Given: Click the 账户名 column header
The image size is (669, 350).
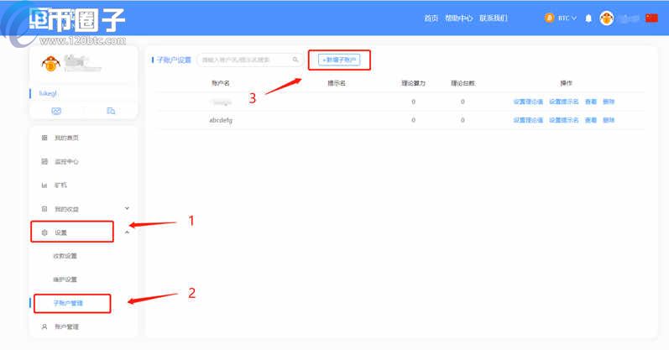Looking at the screenshot, I should tap(221, 83).
